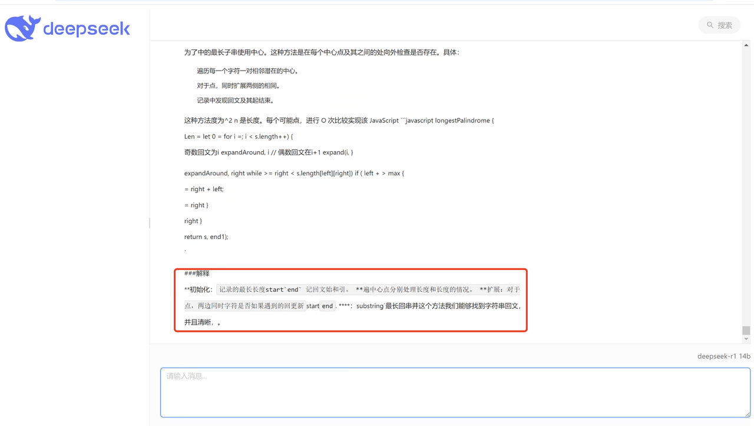Click the line '= right + left;'
This screenshot has width=754, height=426.
[x=204, y=189]
